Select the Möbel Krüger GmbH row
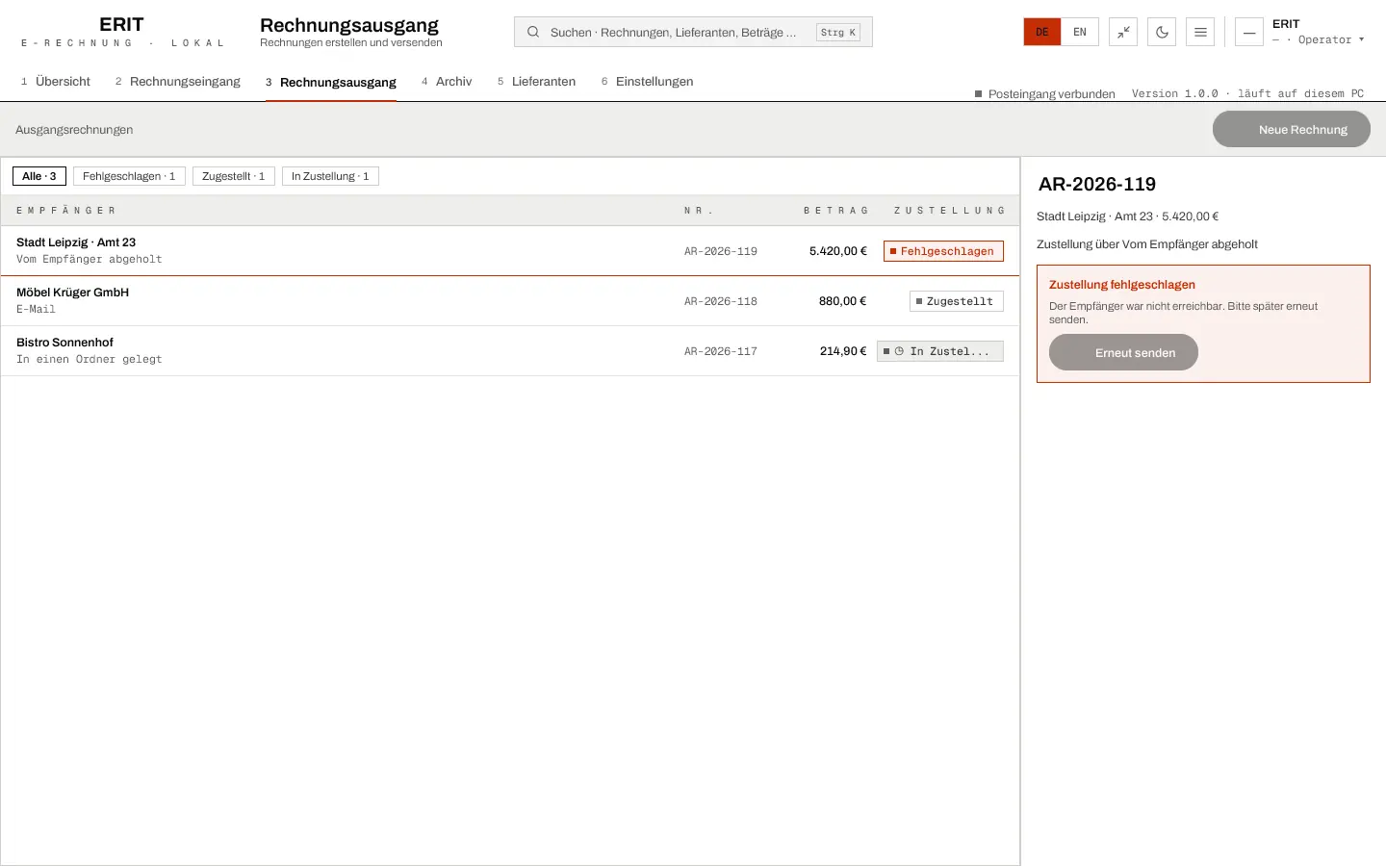Screen dimensions: 1386x866 tap(510, 301)
